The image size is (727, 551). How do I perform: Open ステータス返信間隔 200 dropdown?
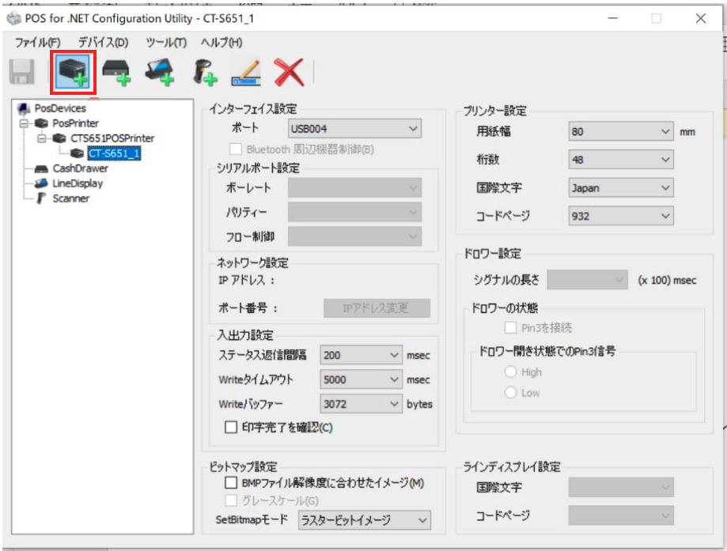pos(361,356)
